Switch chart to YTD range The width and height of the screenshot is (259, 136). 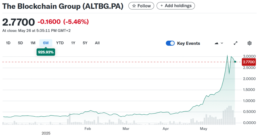(x=60, y=43)
